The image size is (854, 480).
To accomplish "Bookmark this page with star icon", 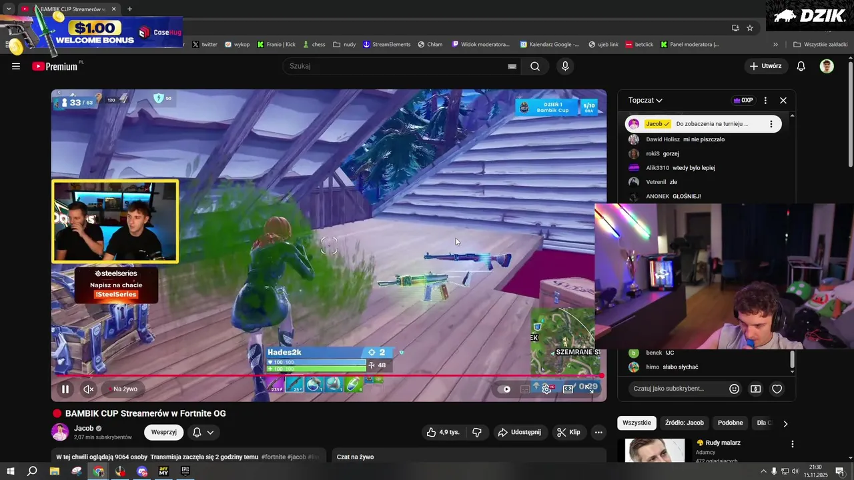I will tap(750, 28).
